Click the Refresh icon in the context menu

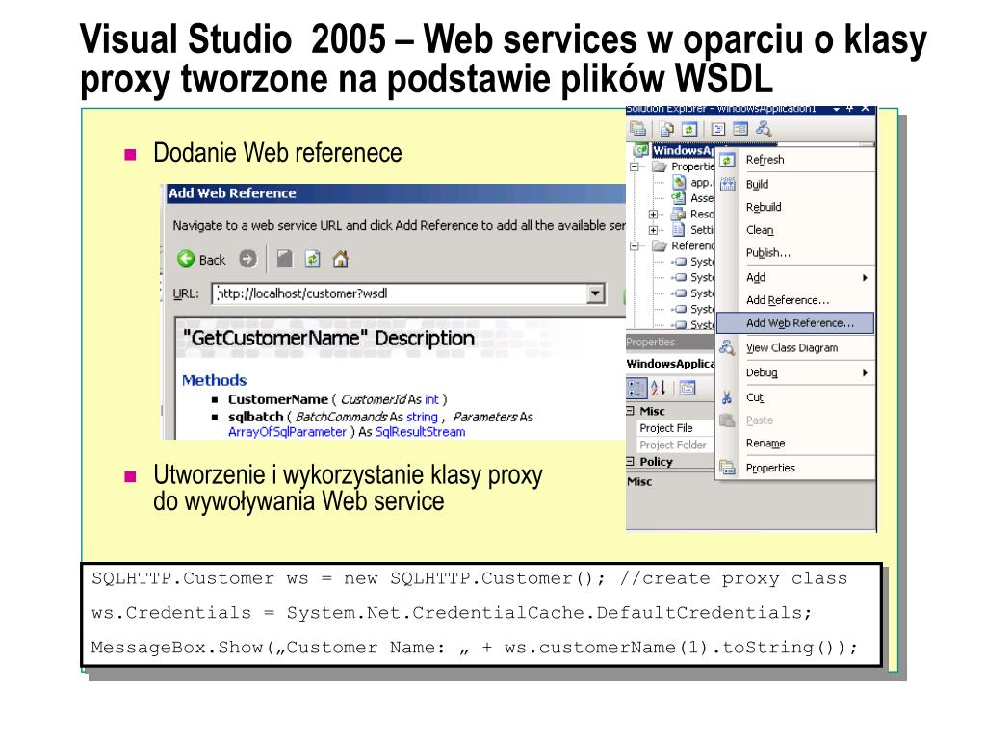click(727, 161)
